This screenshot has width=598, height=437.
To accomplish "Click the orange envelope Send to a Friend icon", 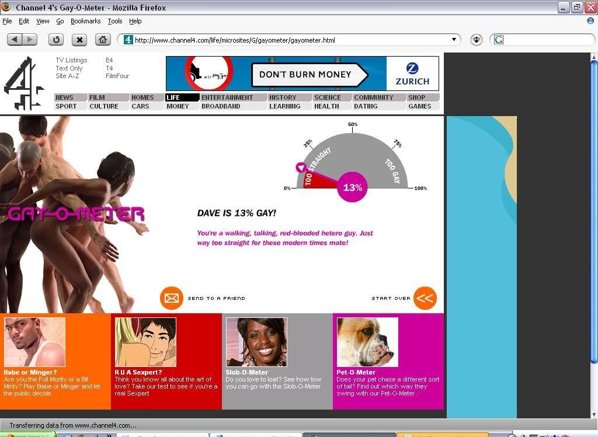I will click(171, 298).
